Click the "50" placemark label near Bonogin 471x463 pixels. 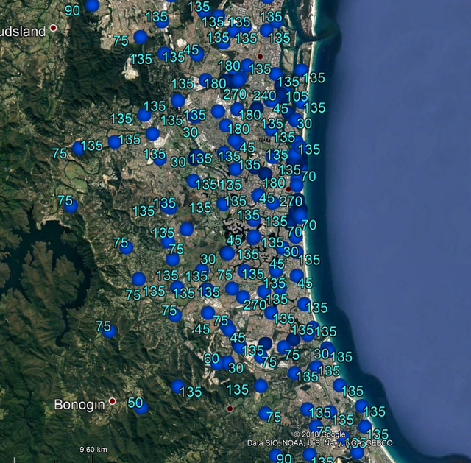[x=135, y=403]
